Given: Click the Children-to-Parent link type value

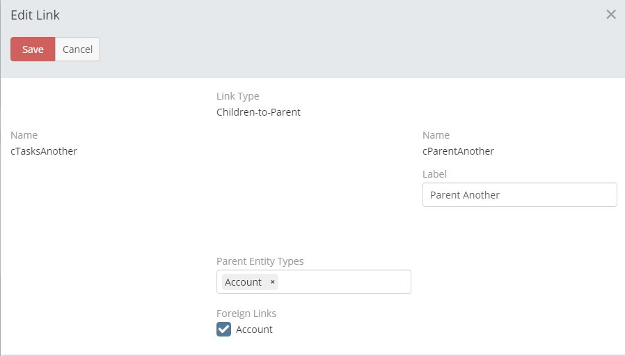Looking at the screenshot, I should (x=258, y=112).
